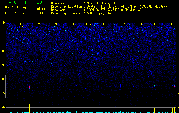179x113 pixels.
Task: Click the HROFFT 1.0.0 title text
Action: [x=22, y=2]
